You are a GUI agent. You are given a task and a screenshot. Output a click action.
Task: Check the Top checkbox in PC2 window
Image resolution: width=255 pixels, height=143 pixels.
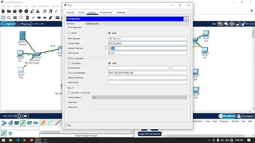pyautogui.click(x=65, y=125)
